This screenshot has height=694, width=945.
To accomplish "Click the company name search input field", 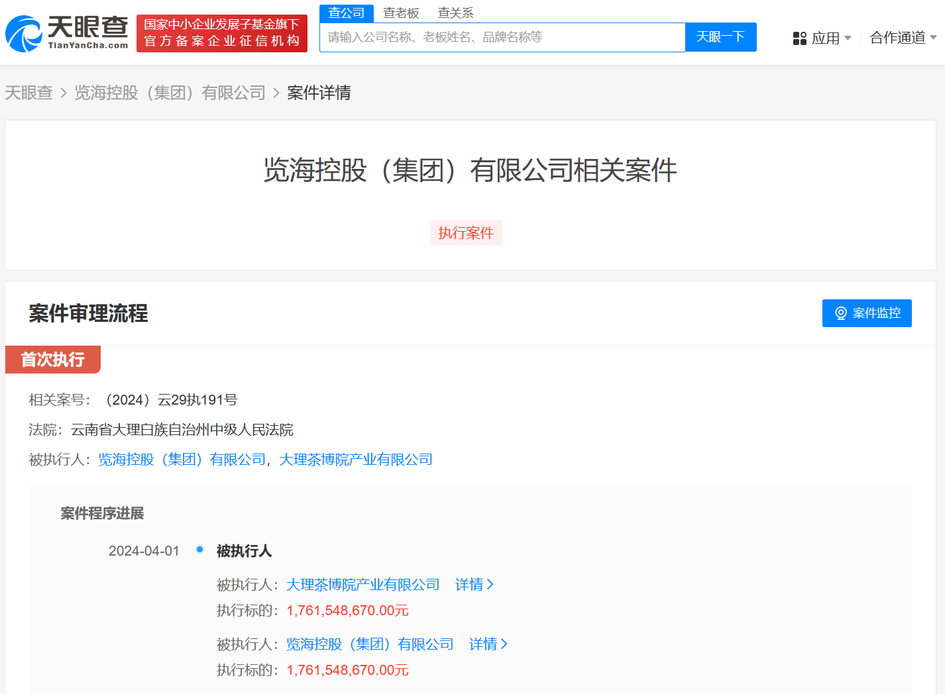I will click(x=502, y=37).
